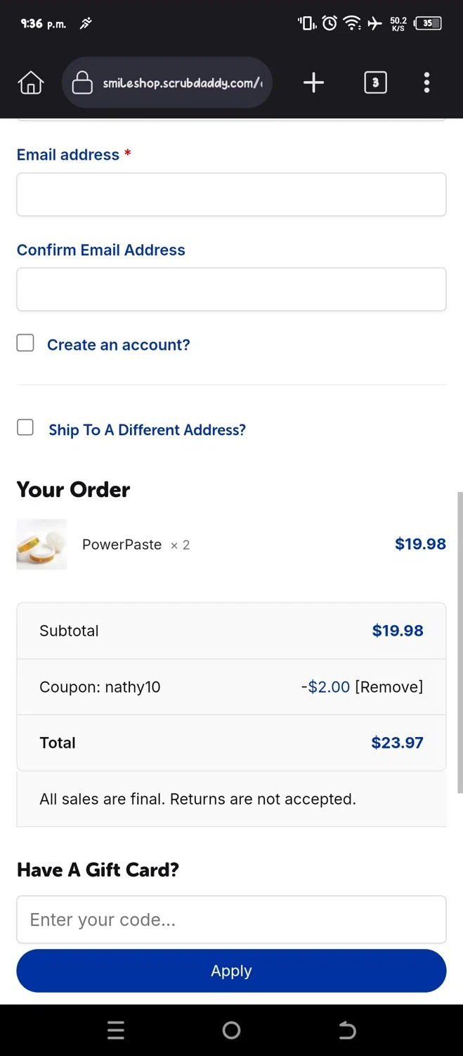463x1056 pixels.
Task: Tap the battery indicator in status bar
Action: tap(429, 23)
